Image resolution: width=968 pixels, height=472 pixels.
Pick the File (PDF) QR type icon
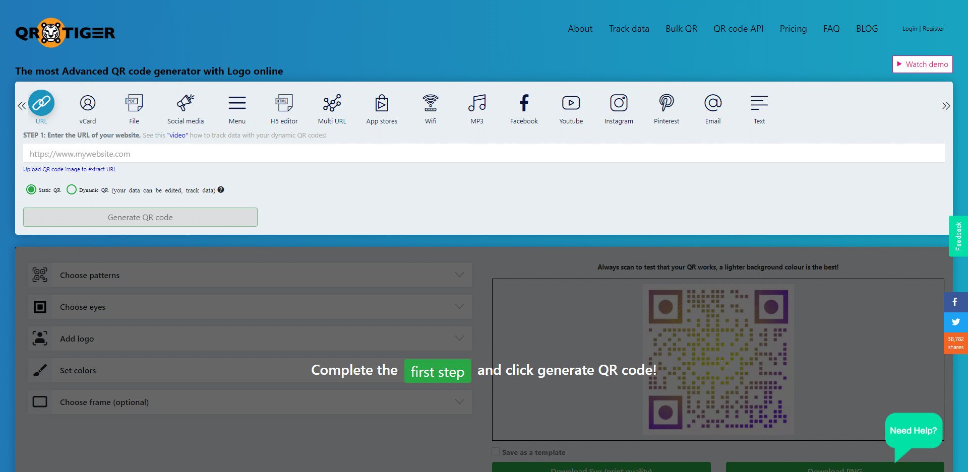pos(134,103)
